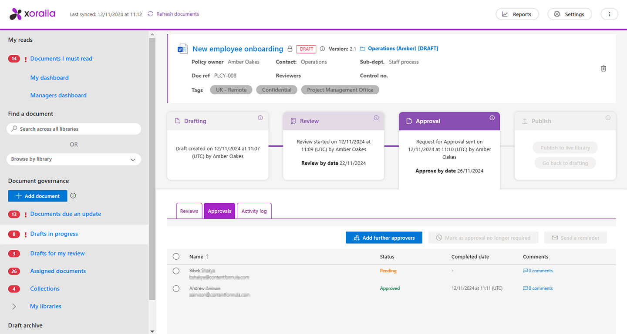
Task: Click the Pending status for Bibek
Action: [x=388, y=271]
